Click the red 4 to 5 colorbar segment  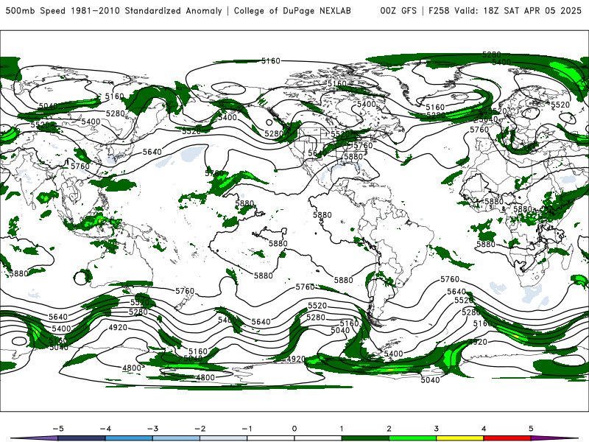pos(507,438)
